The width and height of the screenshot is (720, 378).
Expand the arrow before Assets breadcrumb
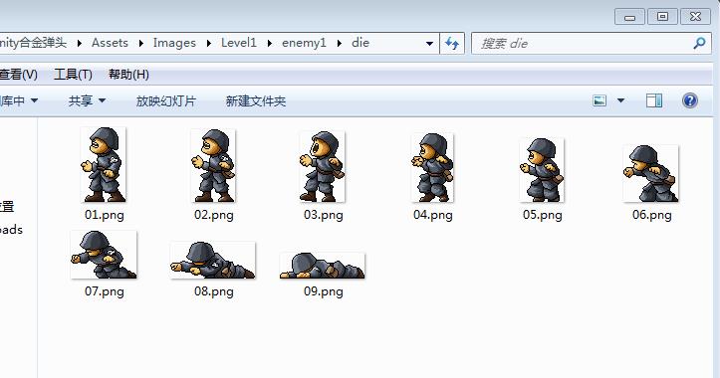80,44
